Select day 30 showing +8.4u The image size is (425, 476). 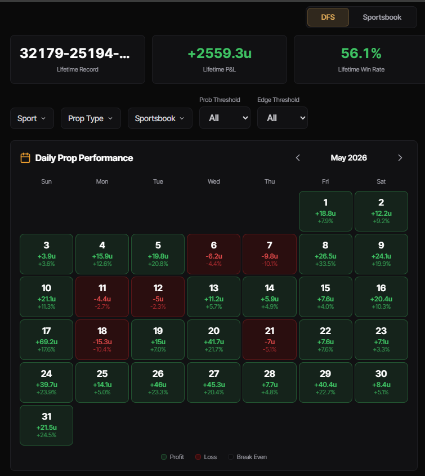click(381, 382)
